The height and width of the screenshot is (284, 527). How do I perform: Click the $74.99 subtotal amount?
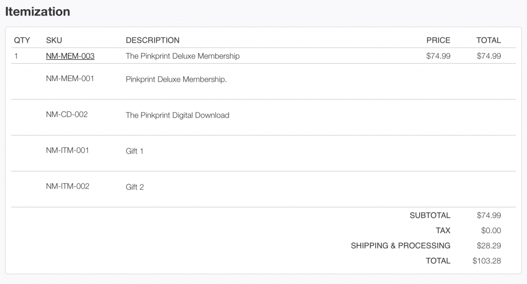pos(489,216)
